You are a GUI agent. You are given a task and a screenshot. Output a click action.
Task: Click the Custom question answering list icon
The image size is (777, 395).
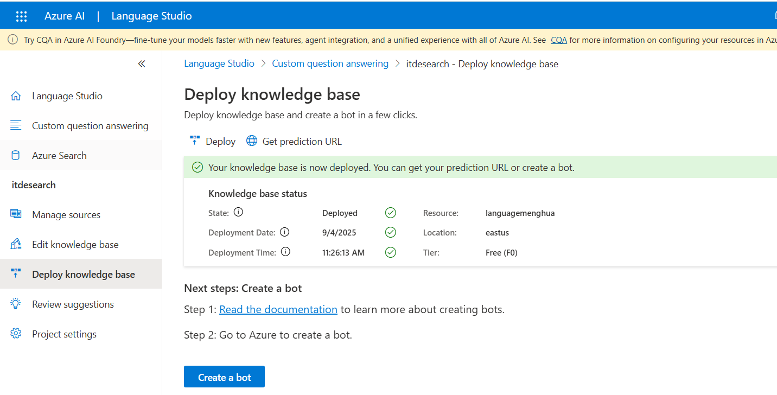(16, 126)
